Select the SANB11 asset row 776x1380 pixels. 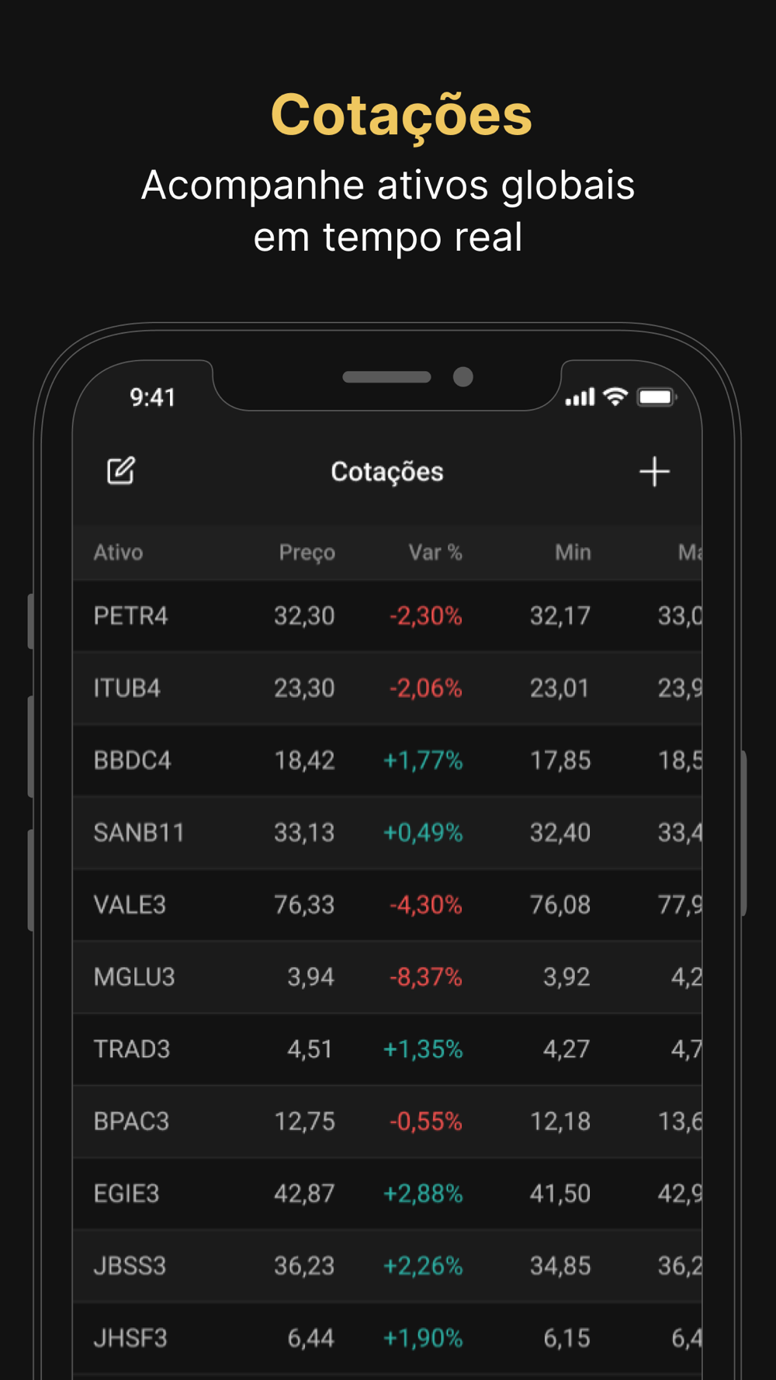[387, 833]
